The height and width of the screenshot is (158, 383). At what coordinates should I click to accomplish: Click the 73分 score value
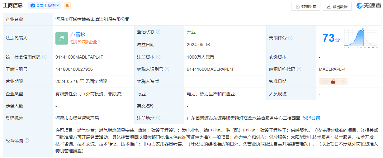pos(331,38)
